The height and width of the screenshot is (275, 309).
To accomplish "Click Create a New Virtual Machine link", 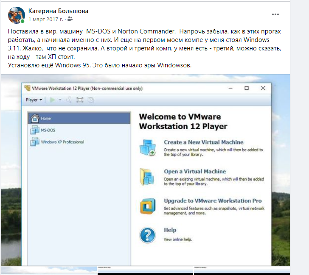I will tap(204, 142).
